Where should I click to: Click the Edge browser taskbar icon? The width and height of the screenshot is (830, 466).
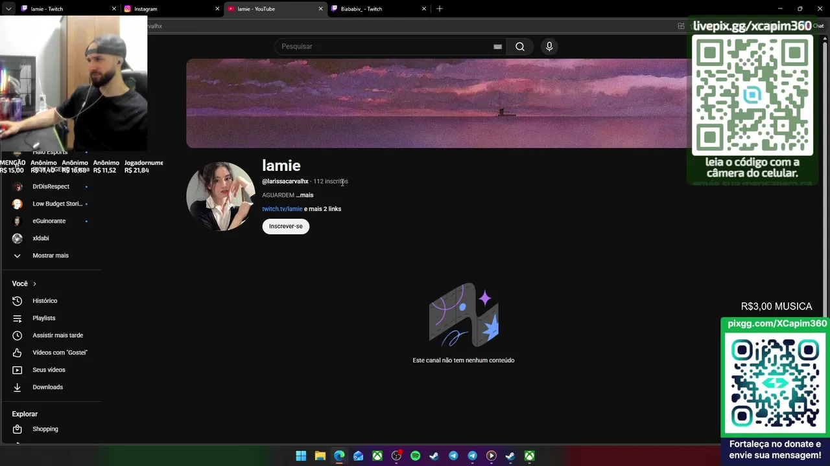click(x=339, y=456)
